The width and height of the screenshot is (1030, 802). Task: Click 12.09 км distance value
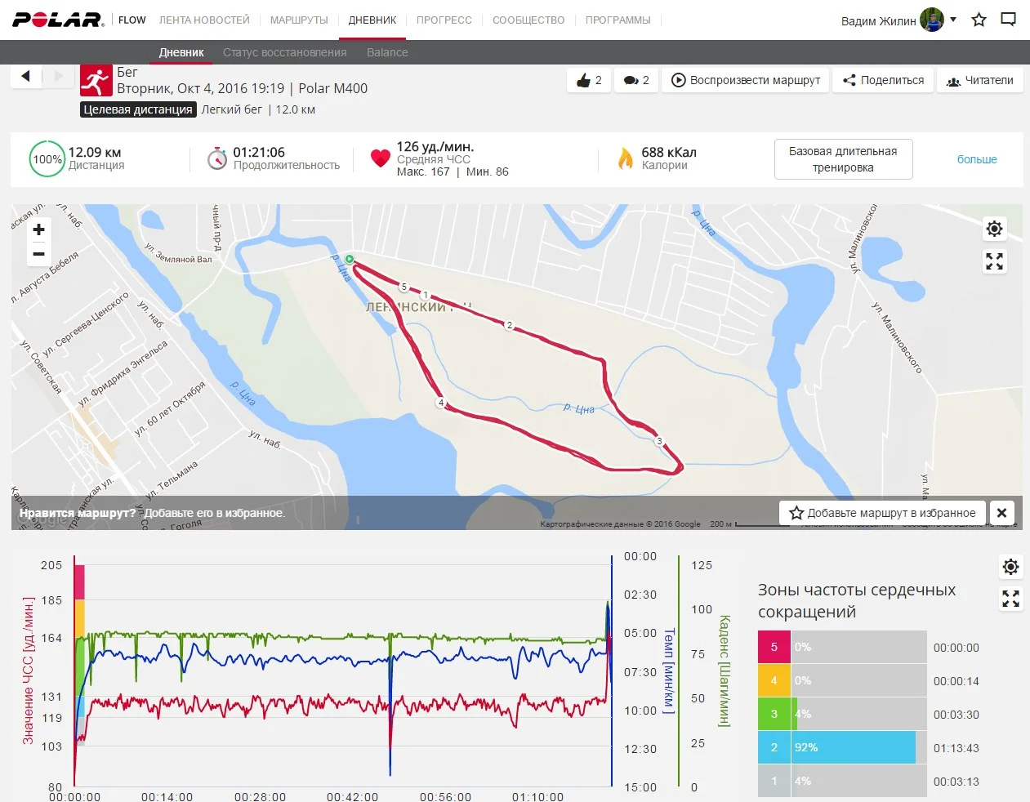[x=95, y=152]
